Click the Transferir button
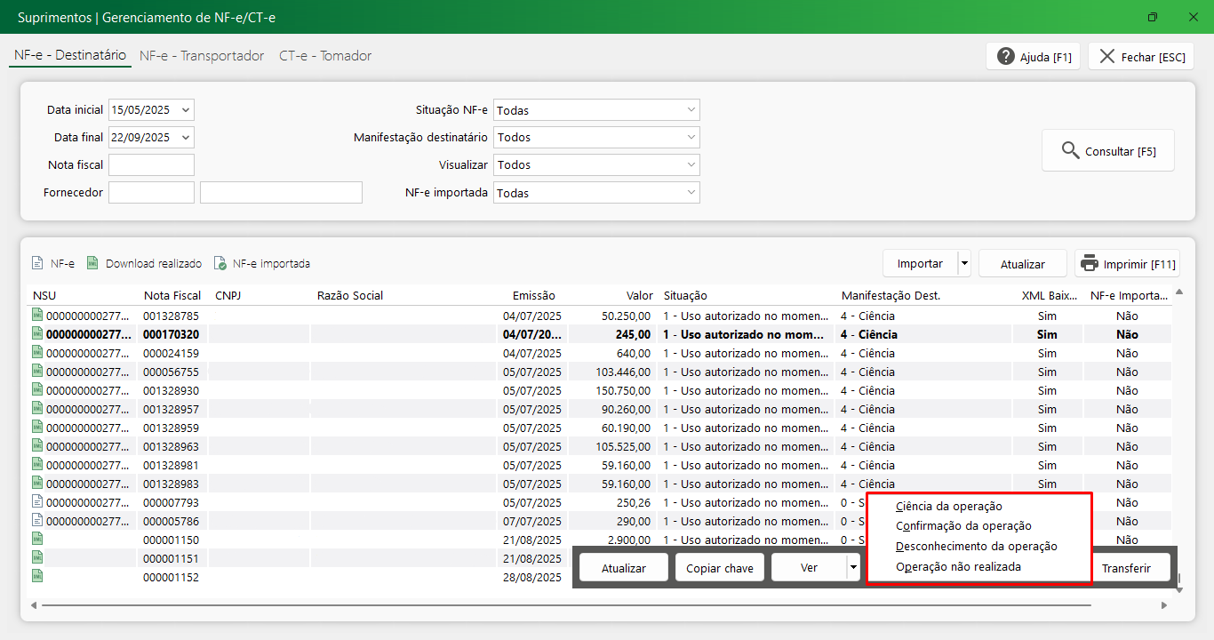 click(x=1126, y=568)
